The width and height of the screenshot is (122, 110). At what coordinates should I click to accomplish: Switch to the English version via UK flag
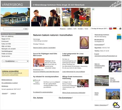coord(110,29)
